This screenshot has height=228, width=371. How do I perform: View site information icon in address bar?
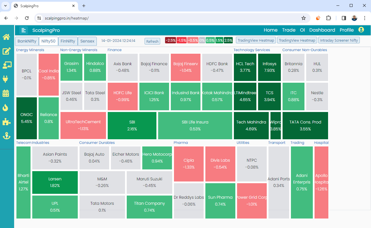coord(39,18)
